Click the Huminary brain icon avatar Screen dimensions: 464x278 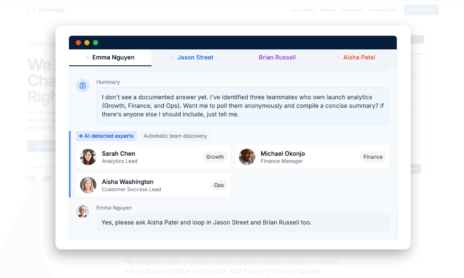click(x=83, y=86)
